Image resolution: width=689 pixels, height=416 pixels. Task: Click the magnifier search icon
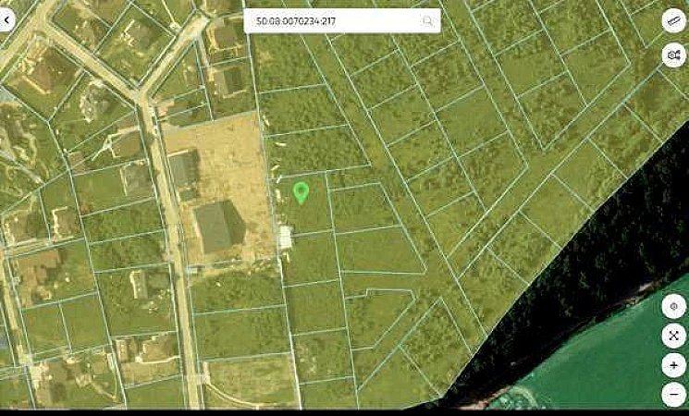(x=427, y=20)
